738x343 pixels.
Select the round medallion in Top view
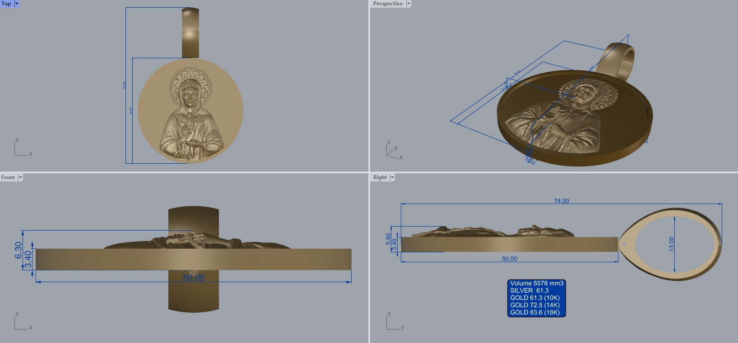point(190,111)
